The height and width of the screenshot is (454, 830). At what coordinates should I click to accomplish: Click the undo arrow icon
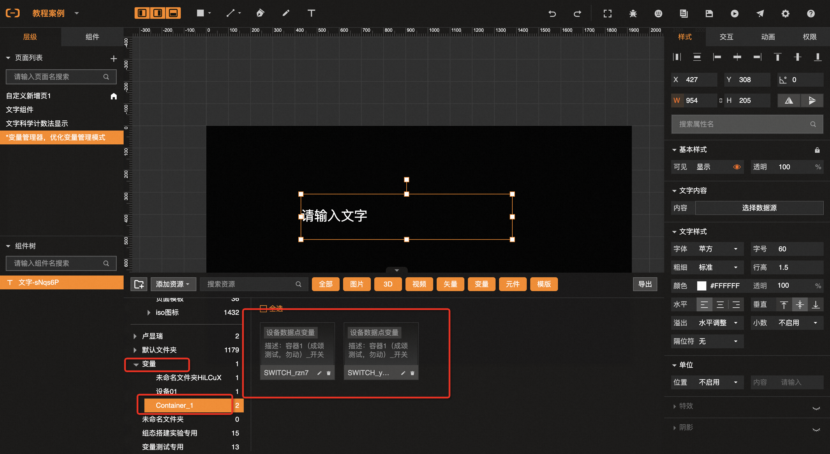552,14
